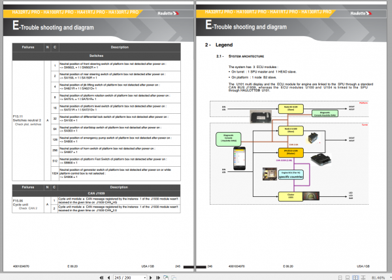Click the code 512 row cell

coord(55,161)
